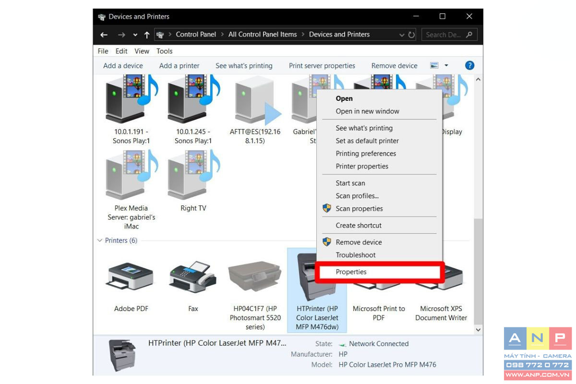Viewport: 576px width, 384px height.
Task: Click the scrollbar up arrow
Action: pyautogui.click(x=478, y=79)
